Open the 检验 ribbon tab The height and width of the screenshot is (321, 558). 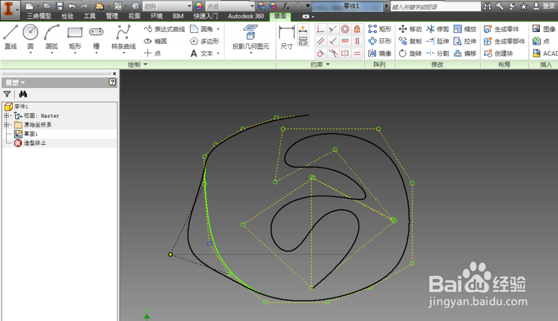(68, 16)
